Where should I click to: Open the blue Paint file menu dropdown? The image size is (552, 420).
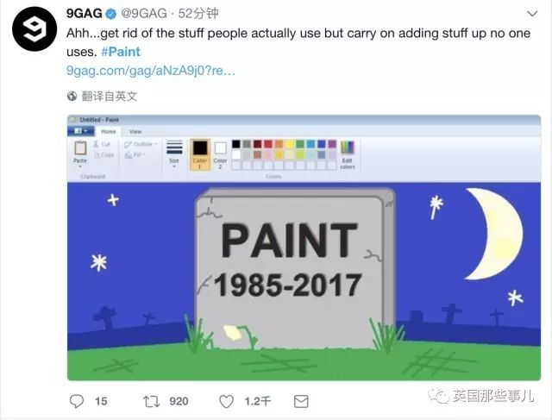(80, 131)
